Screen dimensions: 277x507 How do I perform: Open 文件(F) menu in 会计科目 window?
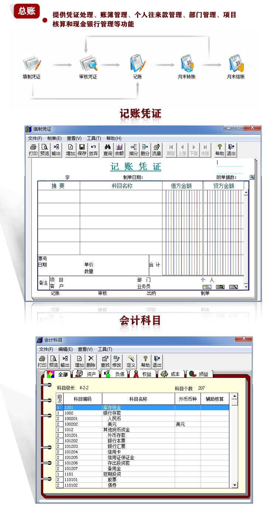46,349
